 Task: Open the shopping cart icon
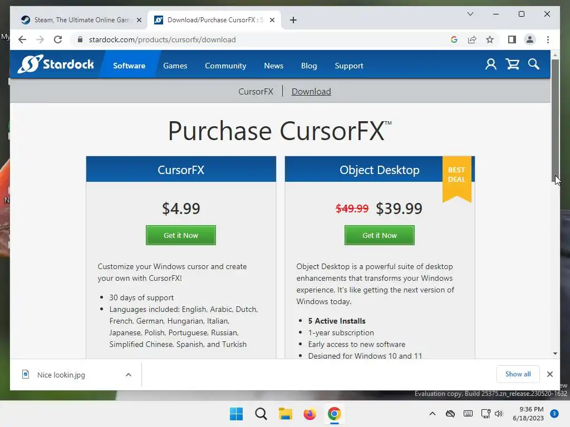coord(513,64)
